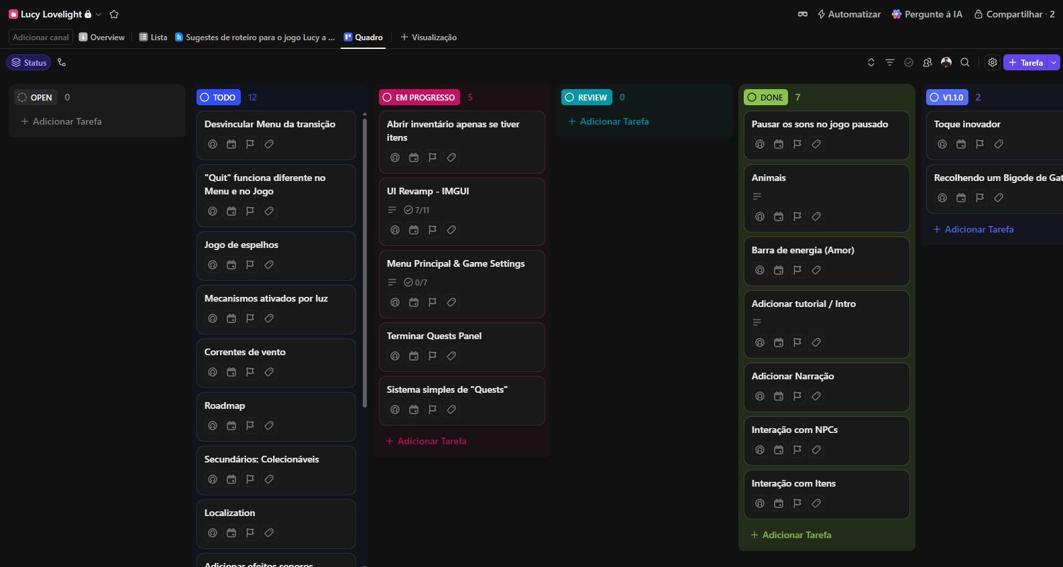
Task: Assign someone on Interação com NPCs card
Action: pos(760,450)
